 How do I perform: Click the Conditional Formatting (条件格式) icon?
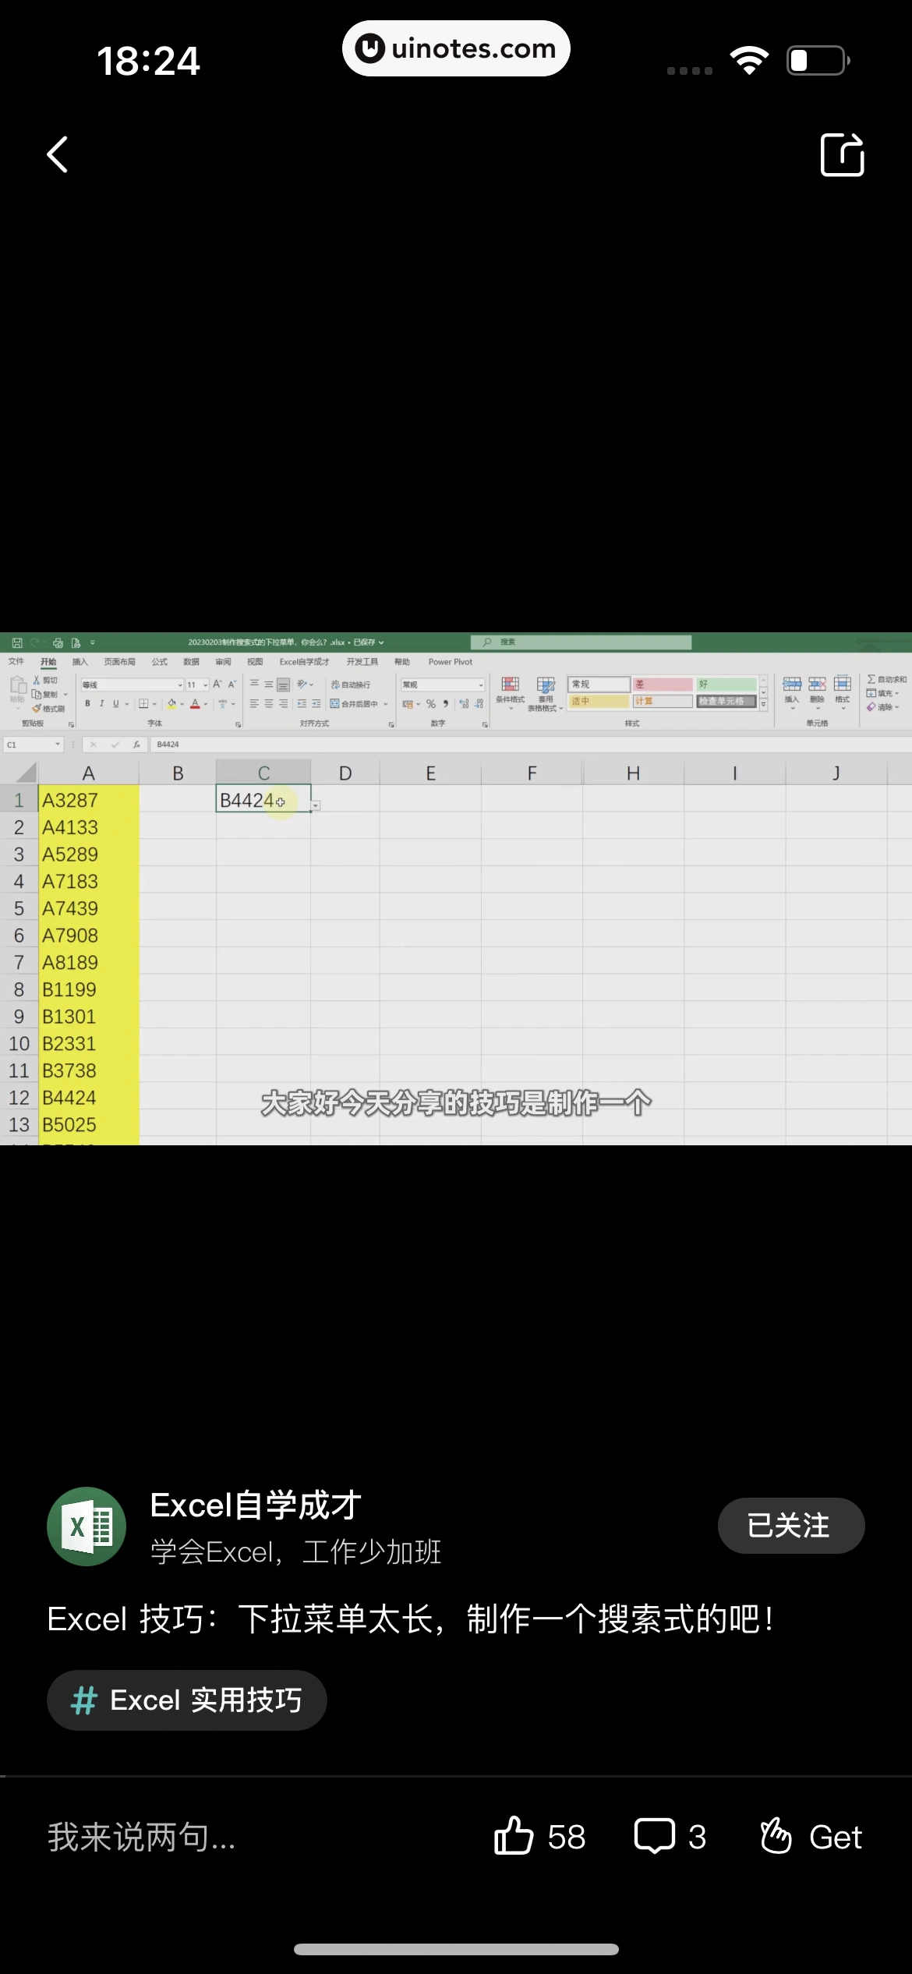[510, 689]
